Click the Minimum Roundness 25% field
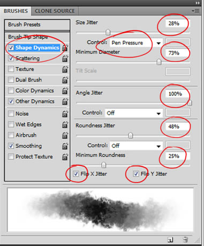The image size is (204, 246). click(x=178, y=156)
